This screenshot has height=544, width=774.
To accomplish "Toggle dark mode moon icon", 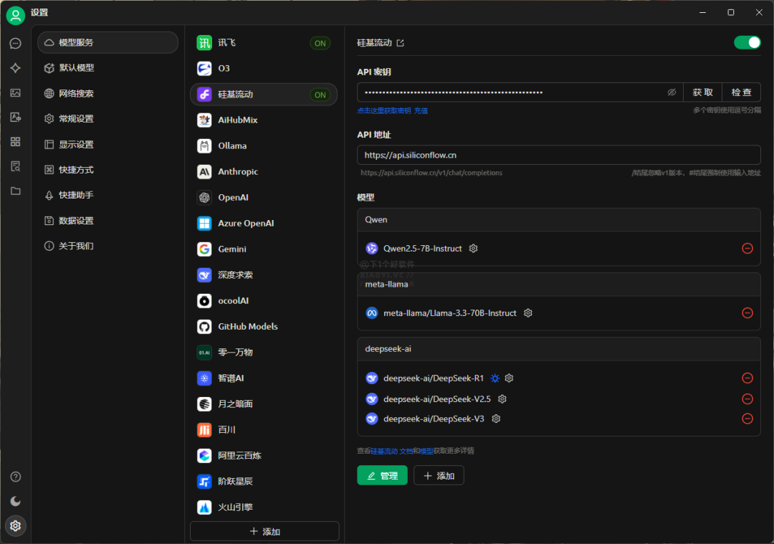I will (x=15, y=501).
